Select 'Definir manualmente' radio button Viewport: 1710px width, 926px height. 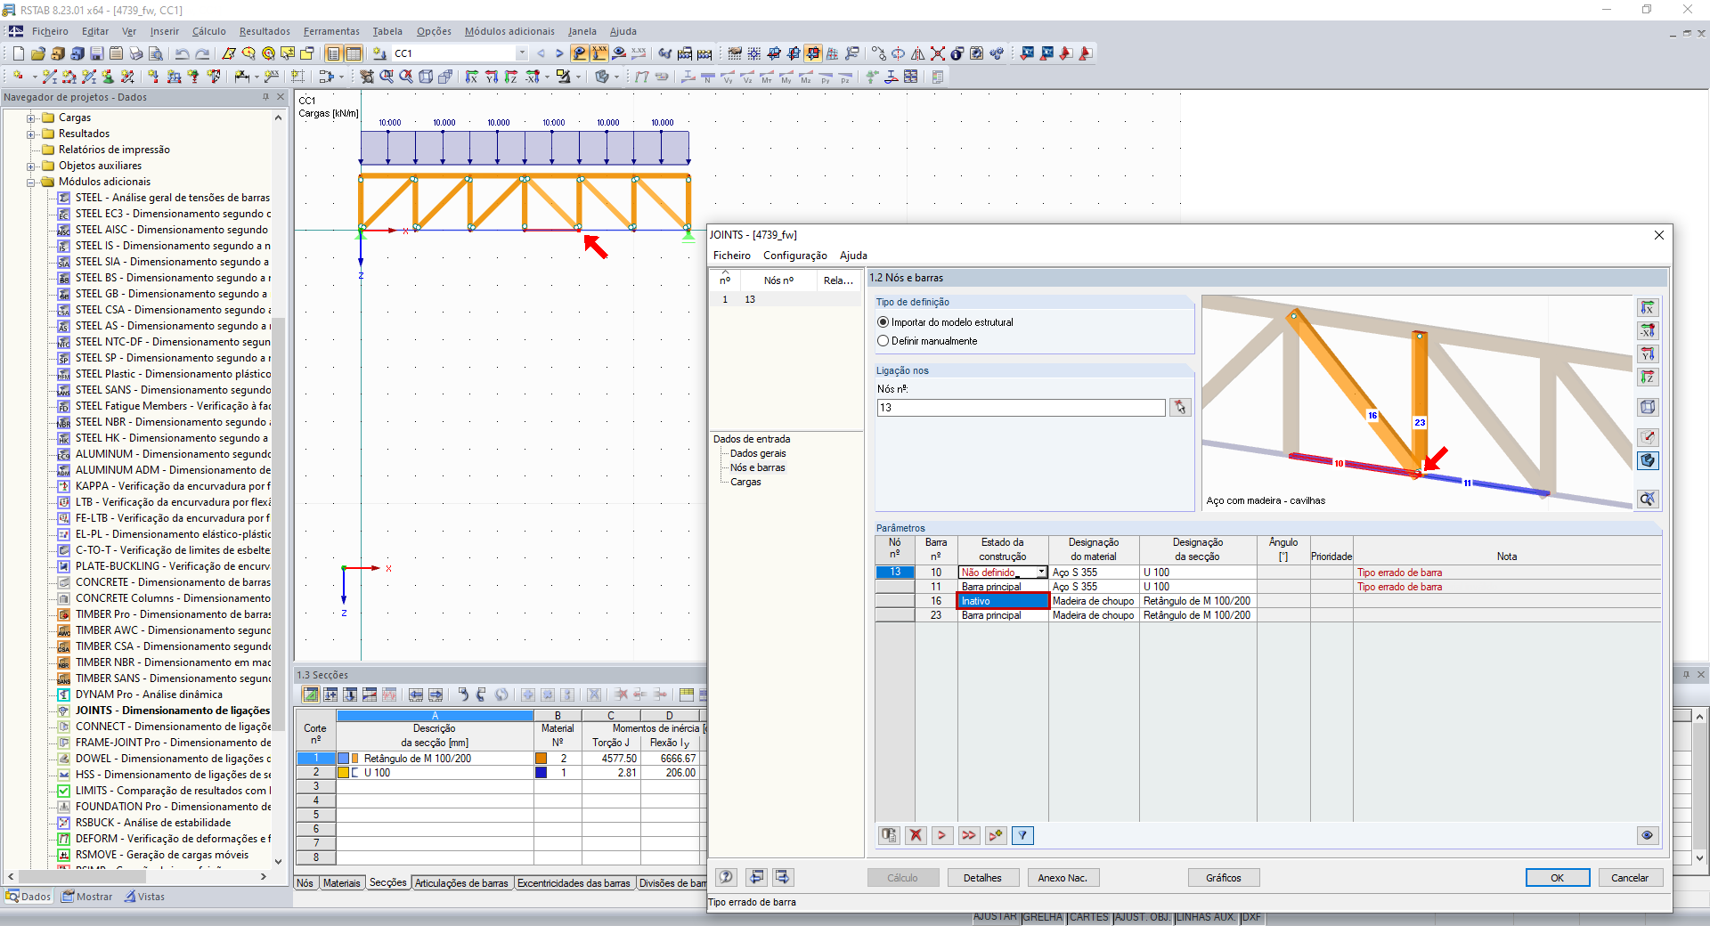coord(883,341)
